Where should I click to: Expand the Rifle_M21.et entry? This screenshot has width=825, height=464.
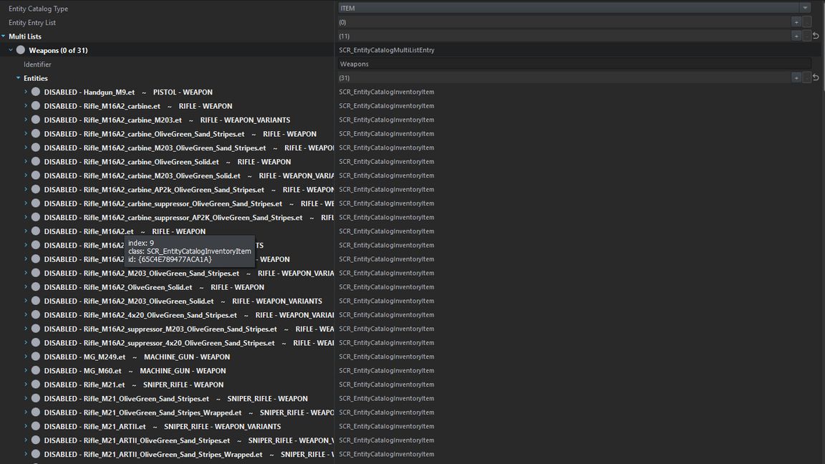(26, 385)
